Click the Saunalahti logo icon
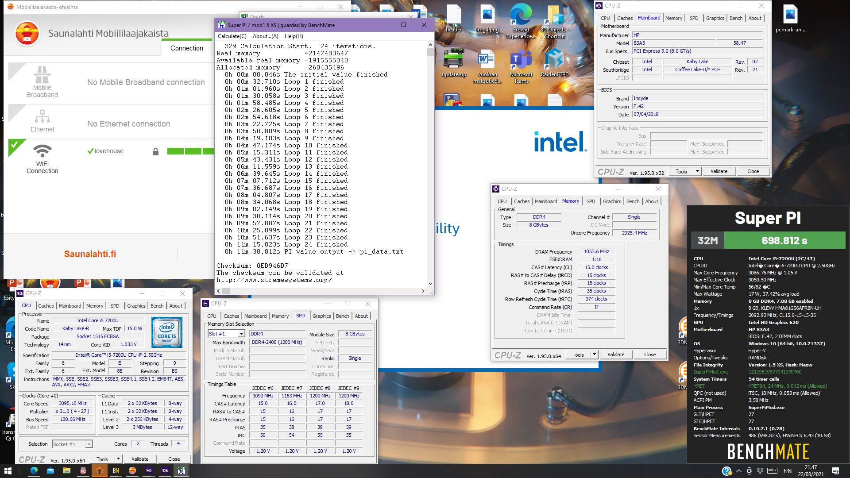Viewport: 850px width, 478px height. point(27,33)
